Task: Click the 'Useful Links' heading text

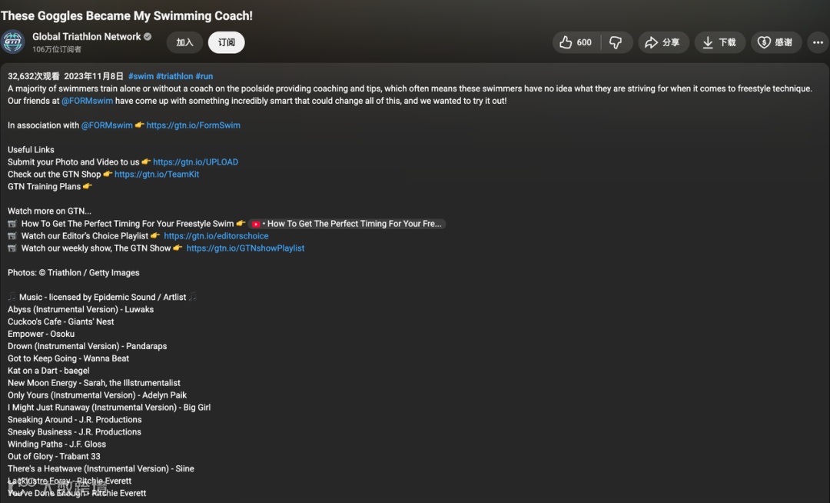Action: coord(31,150)
